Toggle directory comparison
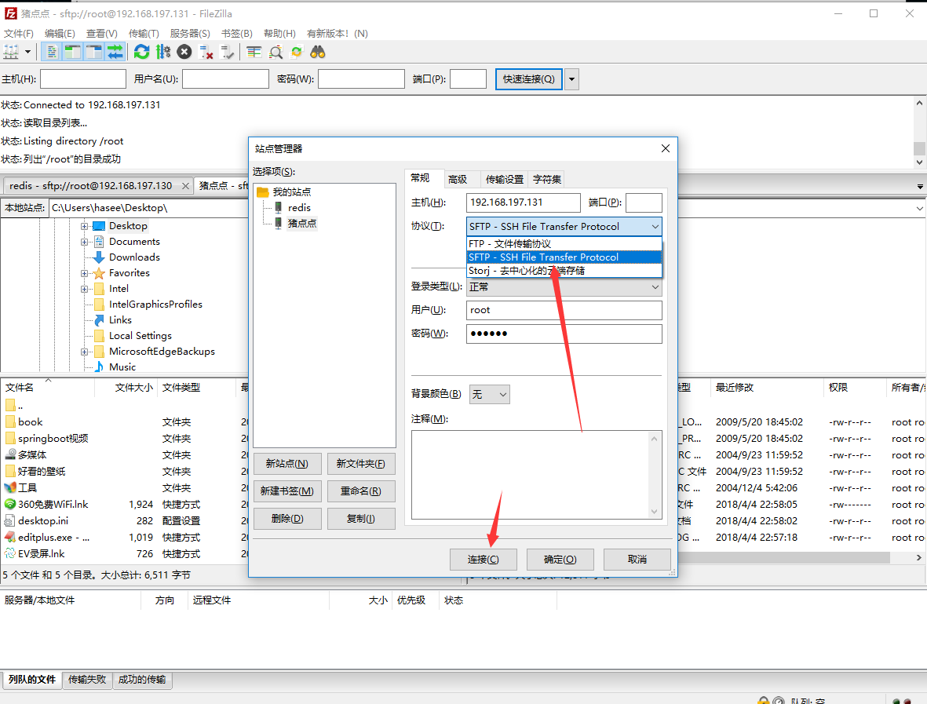The image size is (927, 704). point(276,52)
